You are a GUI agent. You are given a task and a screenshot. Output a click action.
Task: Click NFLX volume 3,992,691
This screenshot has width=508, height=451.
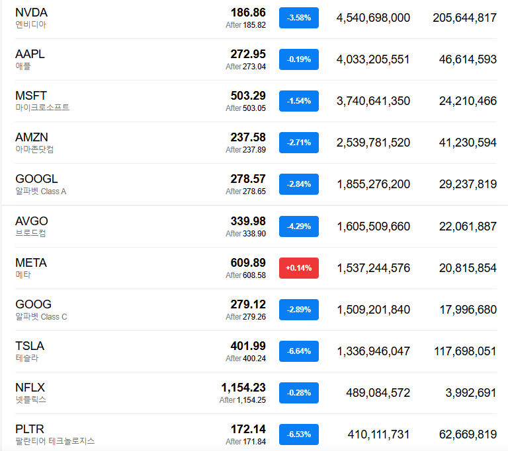pyautogui.click(x=471, y=393)
